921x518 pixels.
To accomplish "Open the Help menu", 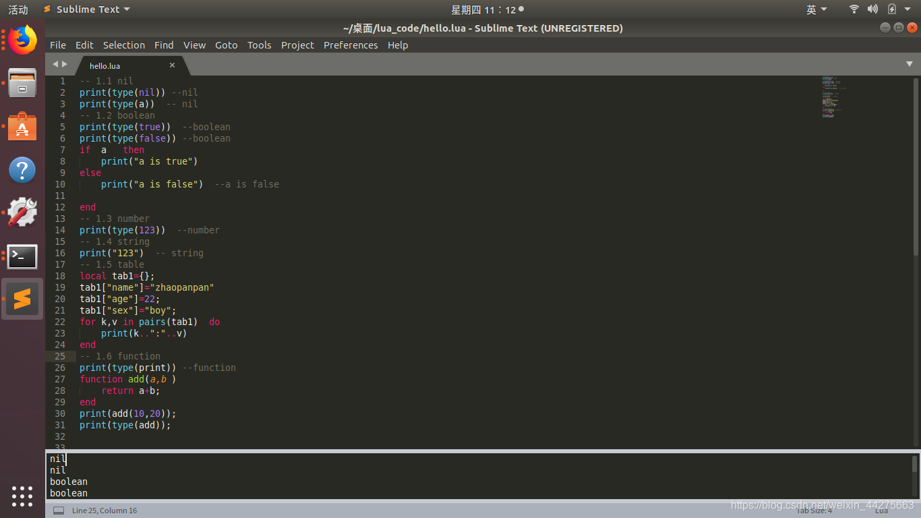I will tap(398, 45).
